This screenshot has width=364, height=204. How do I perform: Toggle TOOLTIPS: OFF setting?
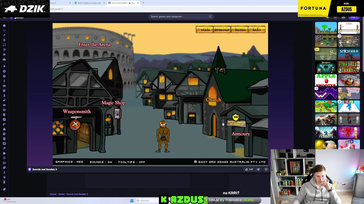point(131,162)
